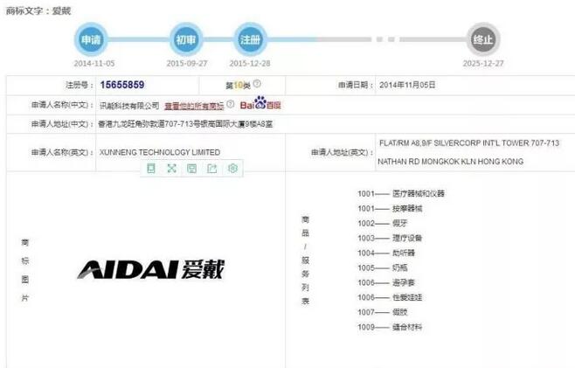Click the gray 终止 step circle
Viewport: 575px width, 368px height.
tap(482, 39)
